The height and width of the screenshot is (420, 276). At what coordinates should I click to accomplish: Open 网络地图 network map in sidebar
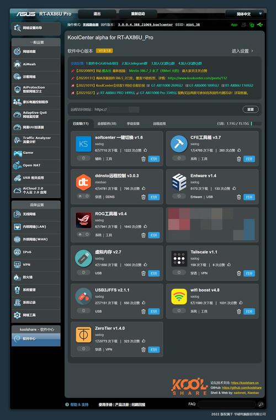[36, 51]
